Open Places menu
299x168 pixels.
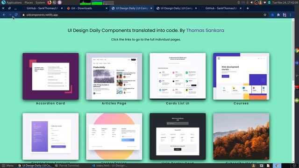pos(28,2)
